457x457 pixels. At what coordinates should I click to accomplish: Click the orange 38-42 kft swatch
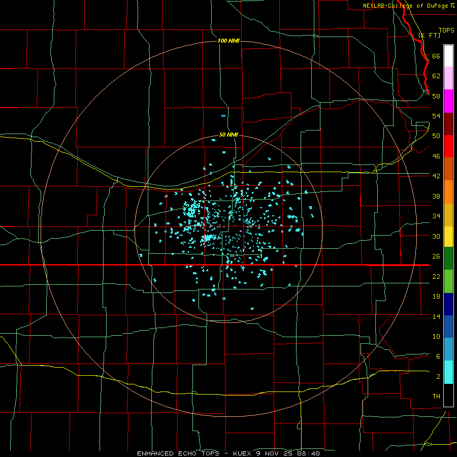(448, 192)
